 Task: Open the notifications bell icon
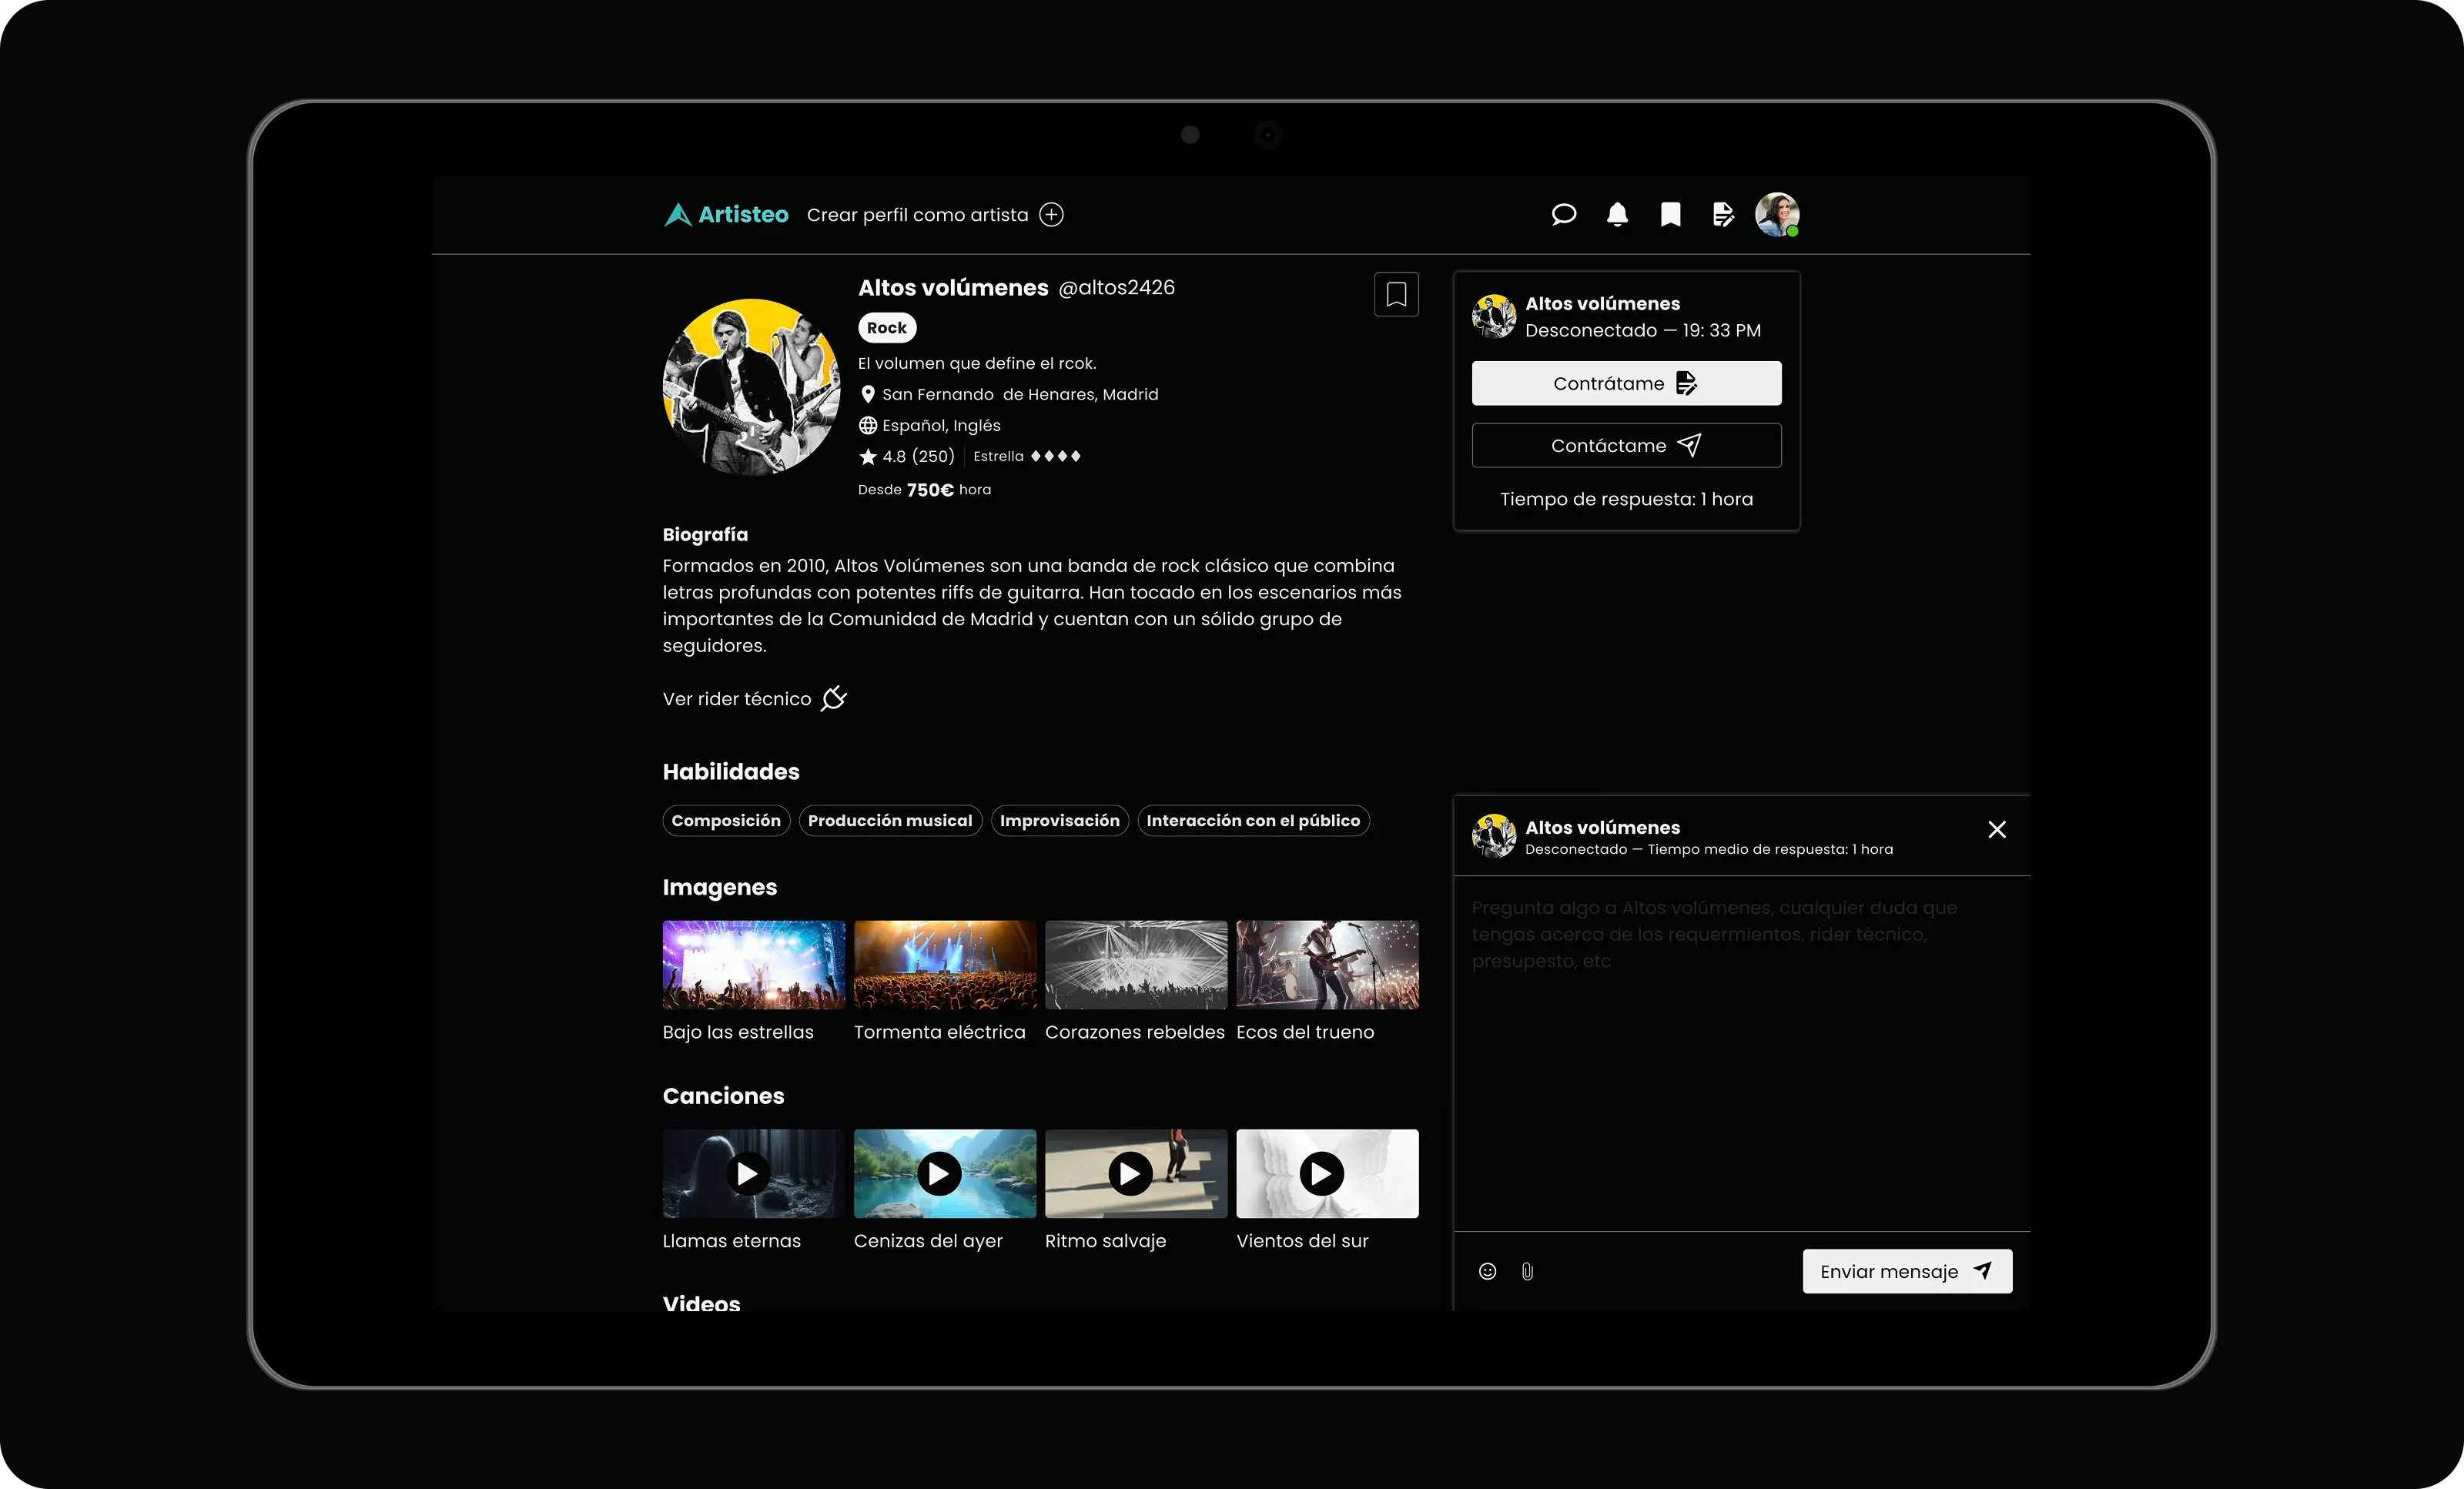pyautogui.click(x=1617, y=215)
